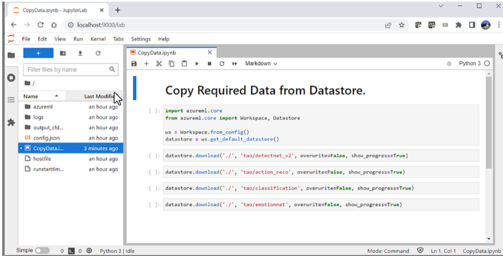Run the selected cell with play icon
The image size is (503, 256).
[197, 64]
